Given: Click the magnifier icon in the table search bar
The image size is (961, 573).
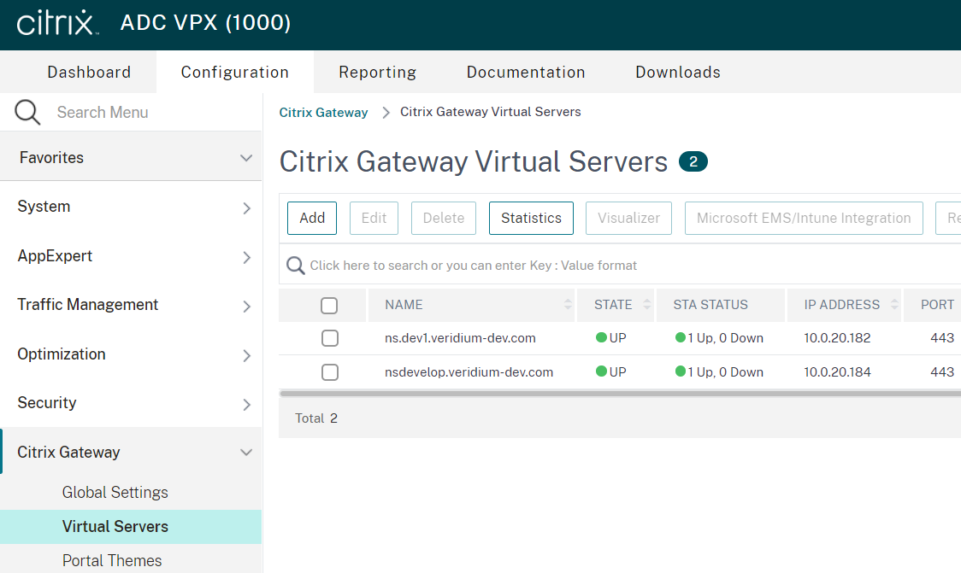Looking at the screenshot, I should pyautogui.click(x=296, y=265).
